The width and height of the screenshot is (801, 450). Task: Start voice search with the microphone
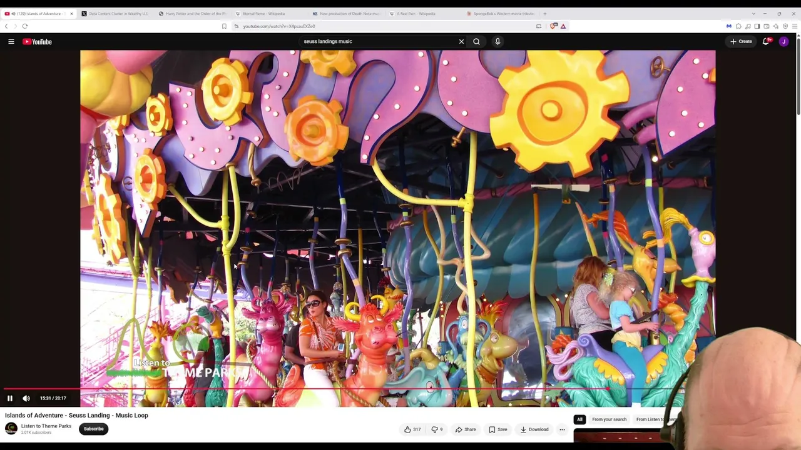[x=497, y=41]
